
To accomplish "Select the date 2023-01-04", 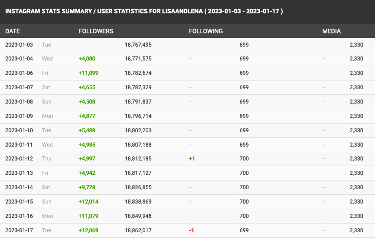I will pos(19,58).
